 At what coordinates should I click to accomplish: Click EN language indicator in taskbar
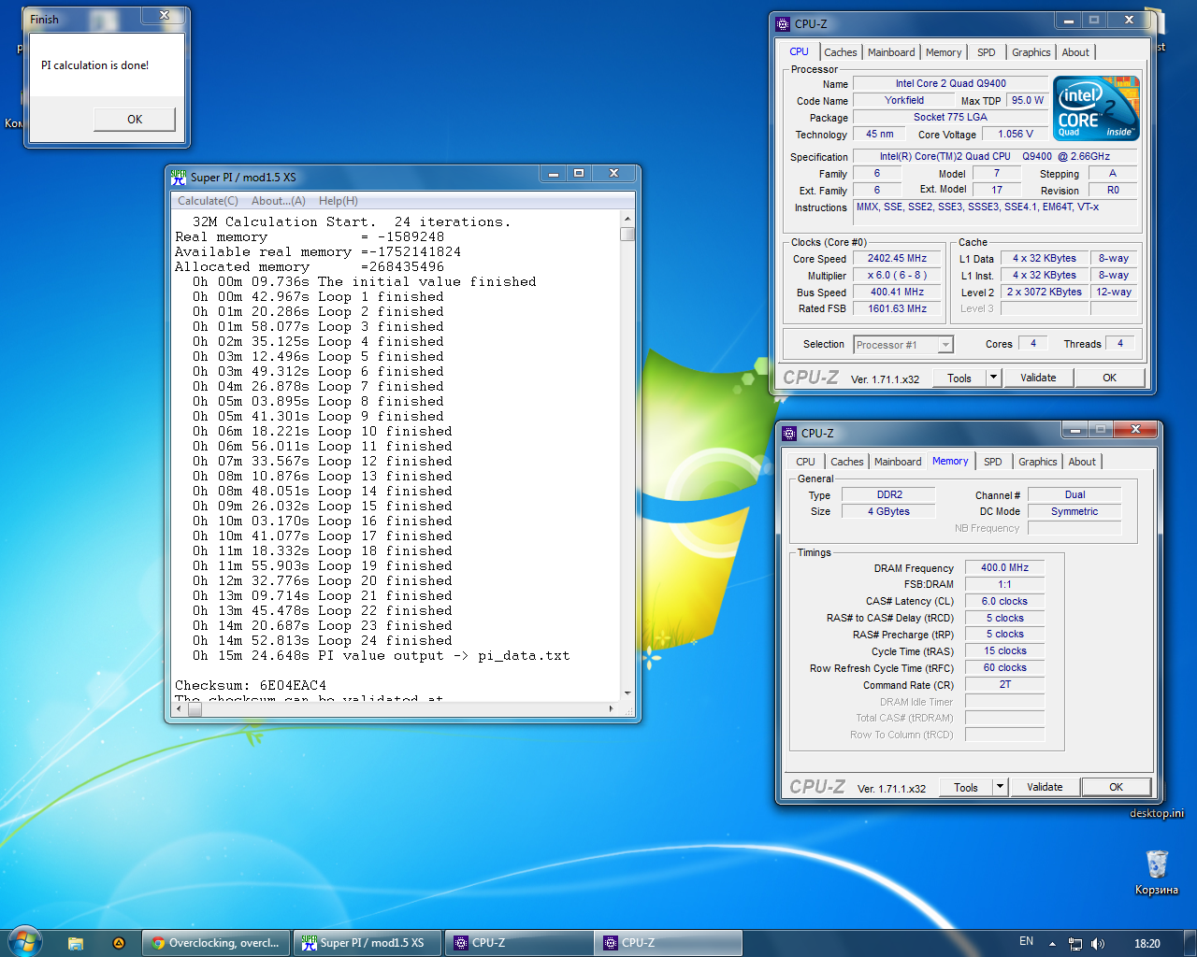(x=1027, y=942)
